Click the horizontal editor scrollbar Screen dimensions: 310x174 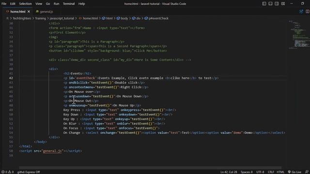[150, 168]
